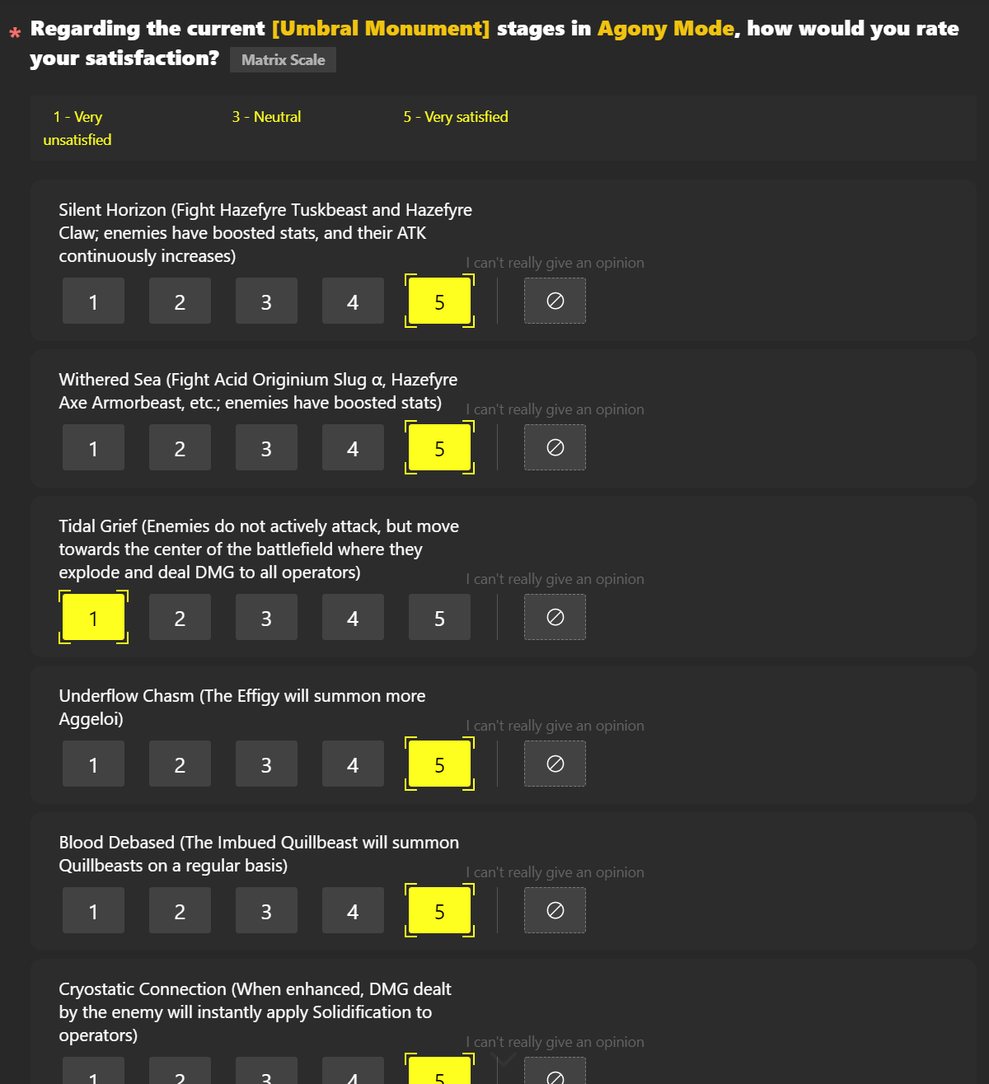Click selected 1 rating for Tidal Grief
The height and width of the screenshot is (1084, 989).
[x=93, y=617]
